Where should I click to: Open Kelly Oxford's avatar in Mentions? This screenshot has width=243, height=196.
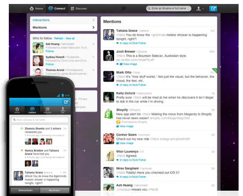pyautogui.click(x=109, y=97)
